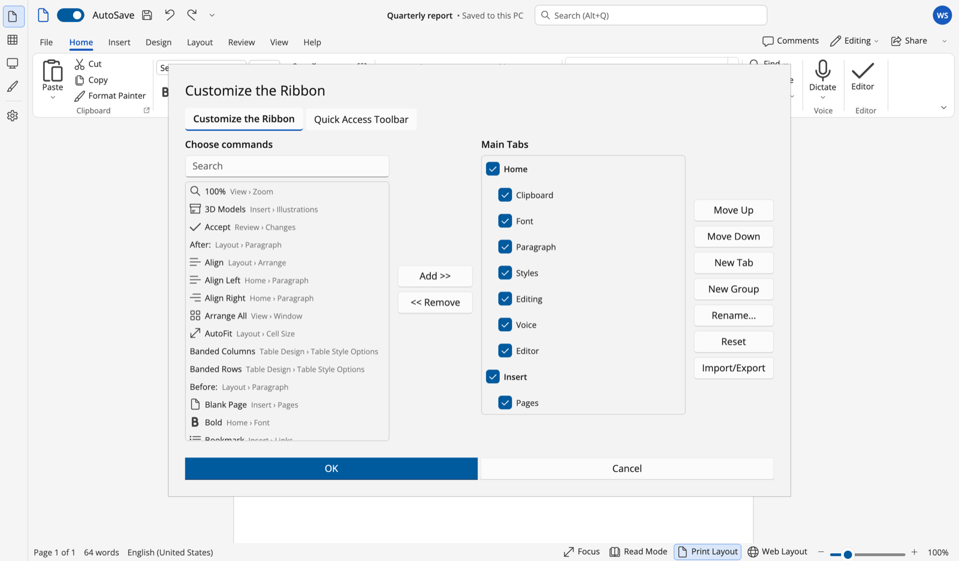Open Dictate options dropdown arrow
This screenshot has height=561, width=959.
coord(823,98)
